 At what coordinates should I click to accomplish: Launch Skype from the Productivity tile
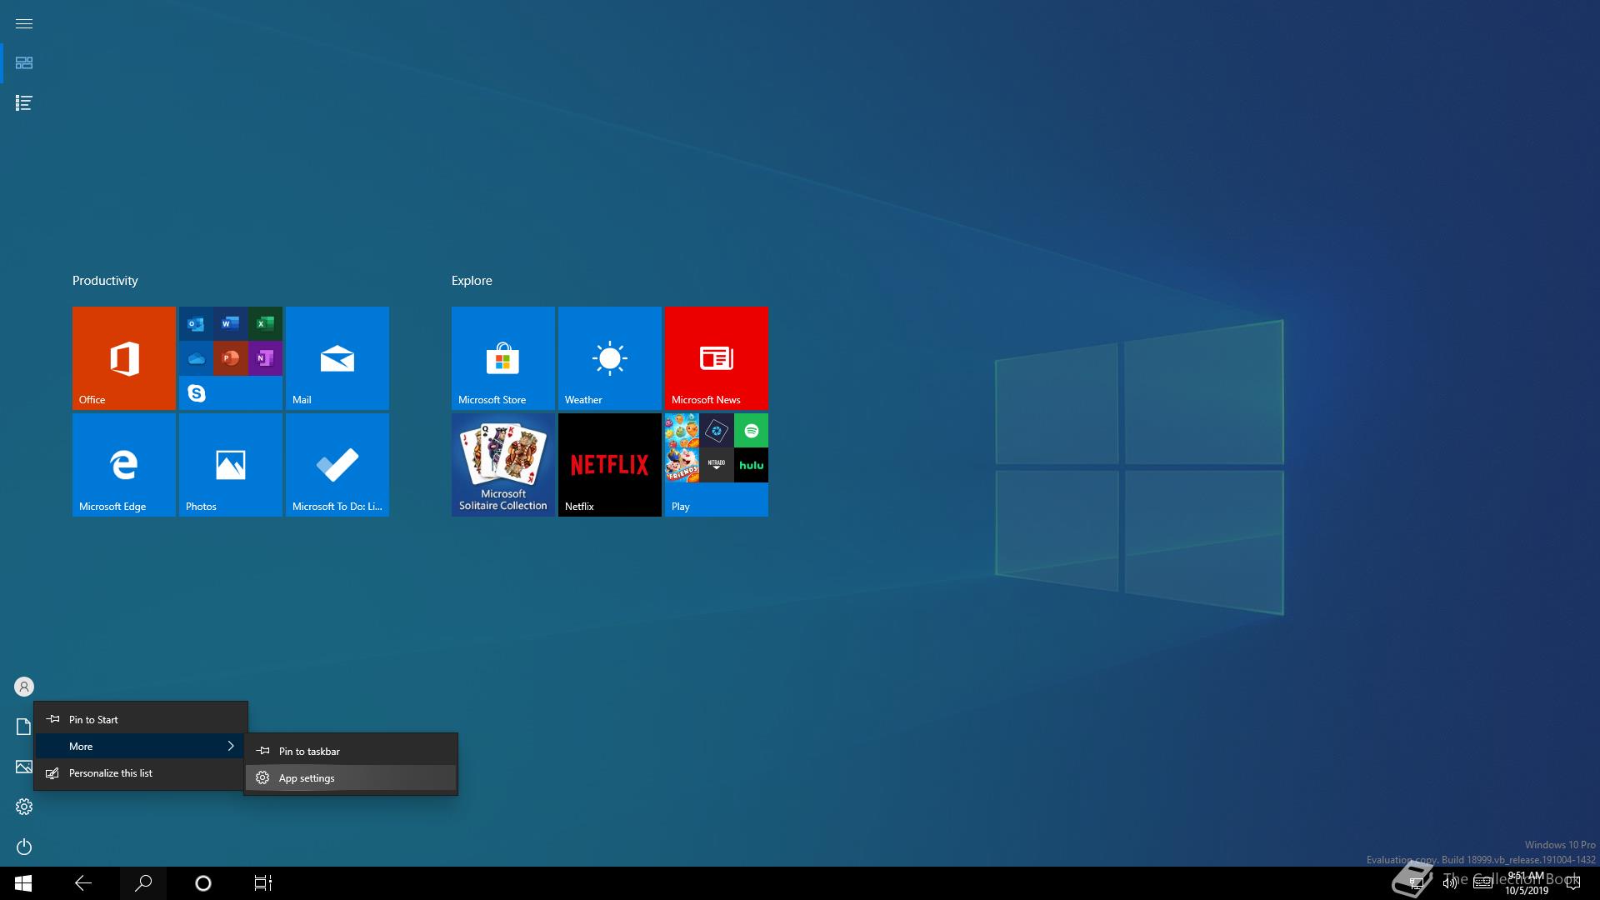click(196, 392)
